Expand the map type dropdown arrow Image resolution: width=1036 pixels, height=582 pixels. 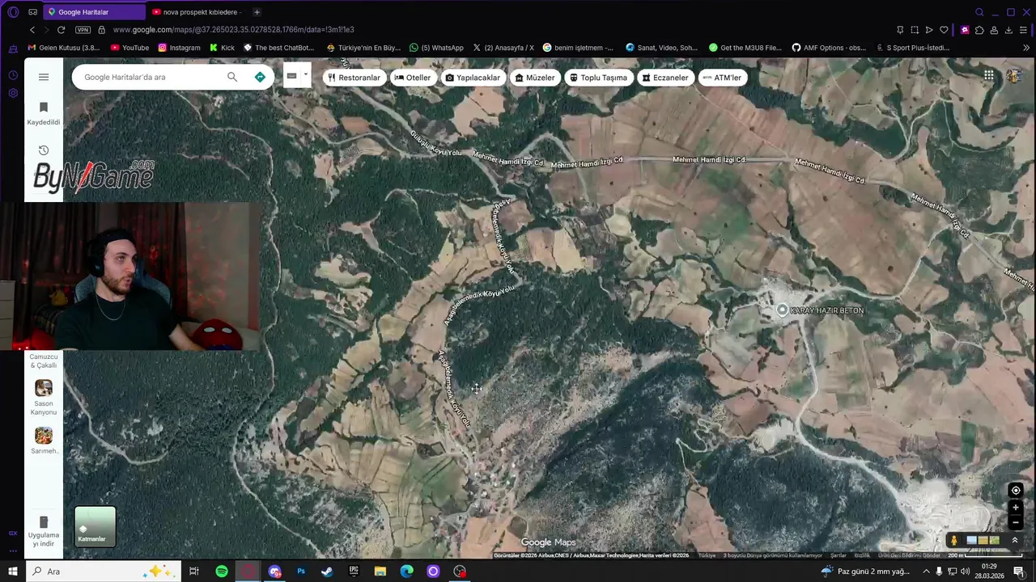click(x=305, y=75)
